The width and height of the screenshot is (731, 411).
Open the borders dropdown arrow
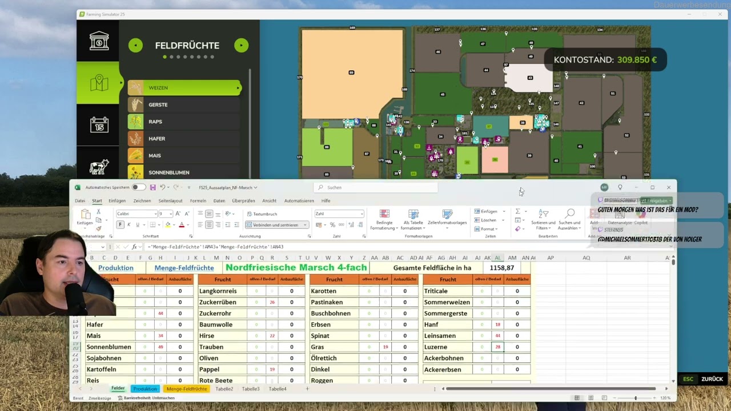point(159,225)
